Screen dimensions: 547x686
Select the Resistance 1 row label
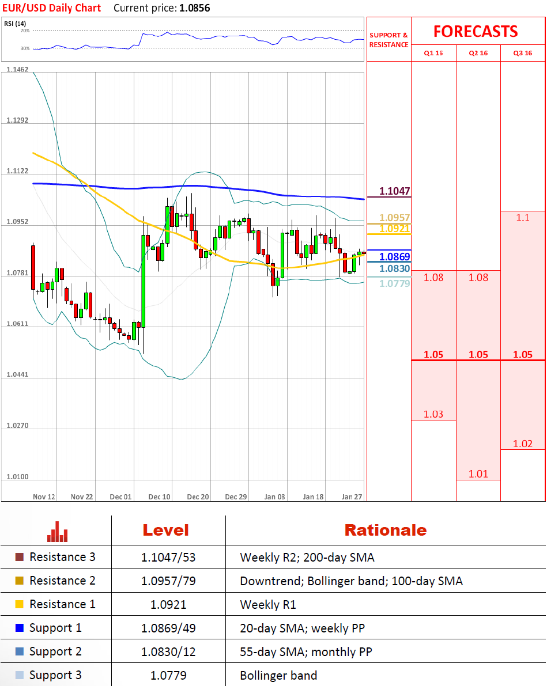click(x=62, y=604)
